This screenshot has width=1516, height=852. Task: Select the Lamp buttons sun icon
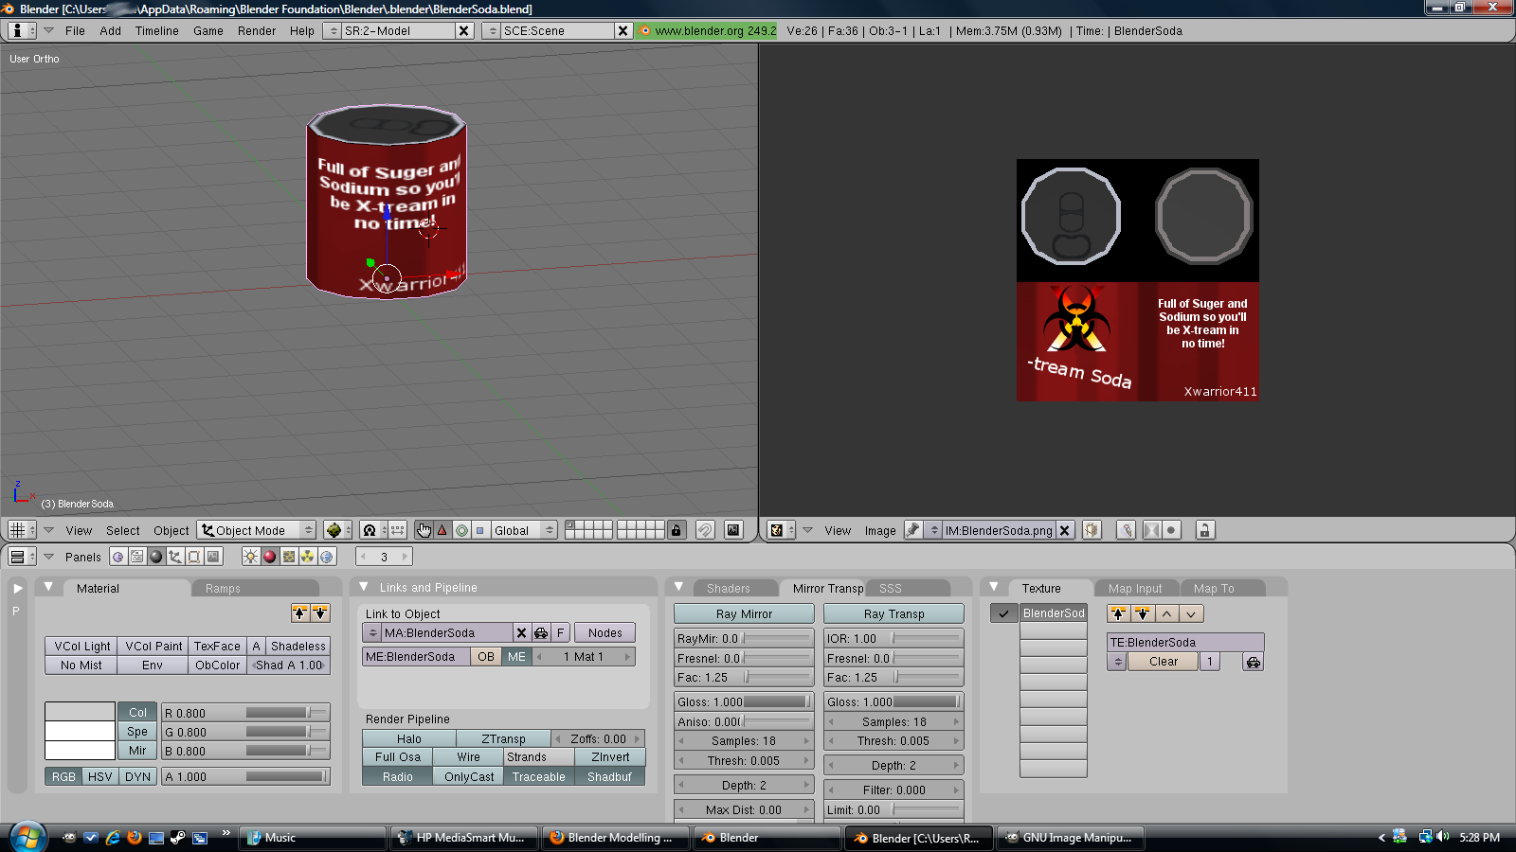point(250,557)
